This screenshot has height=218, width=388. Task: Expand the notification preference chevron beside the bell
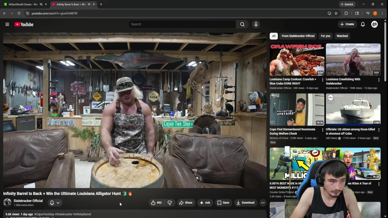tap(58, 203)
